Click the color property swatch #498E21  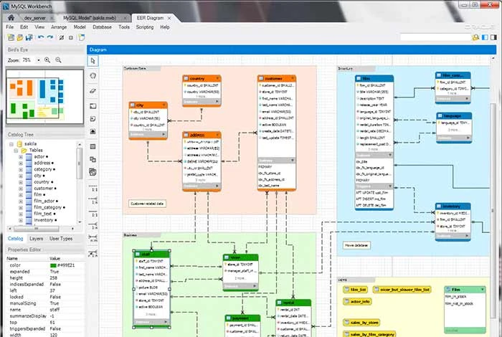[x=53, y=265]
